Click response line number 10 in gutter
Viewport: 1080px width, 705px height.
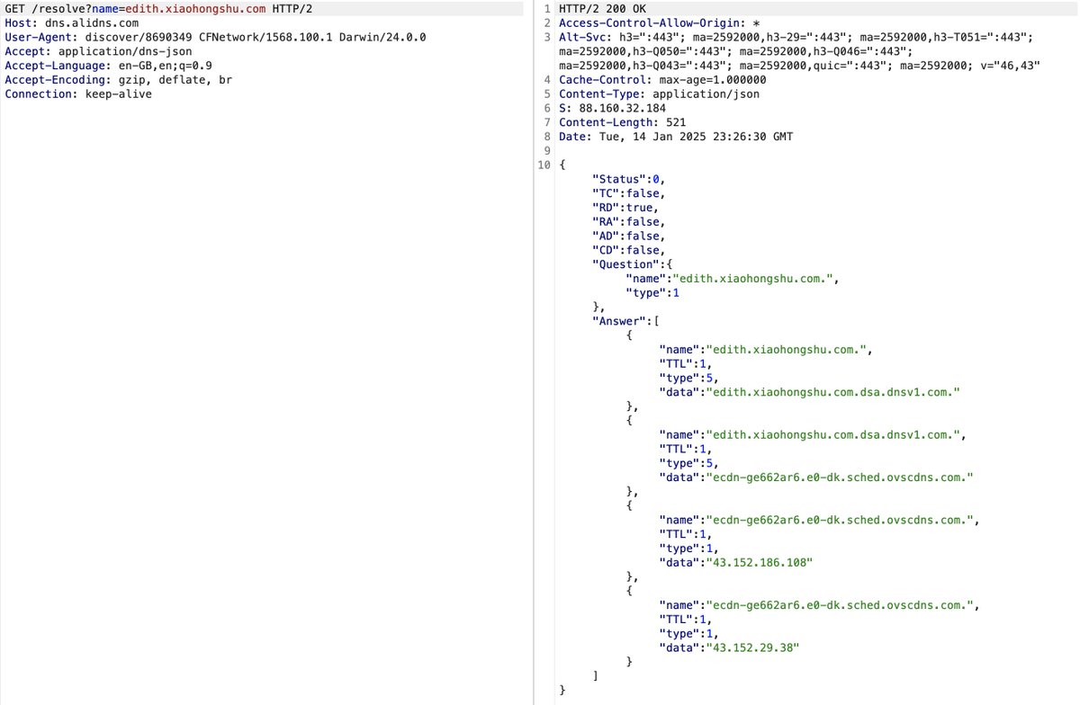coord(544,165)
